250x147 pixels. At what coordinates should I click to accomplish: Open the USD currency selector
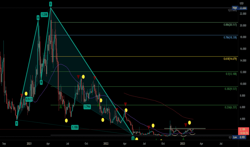click(x=241, y=3)
